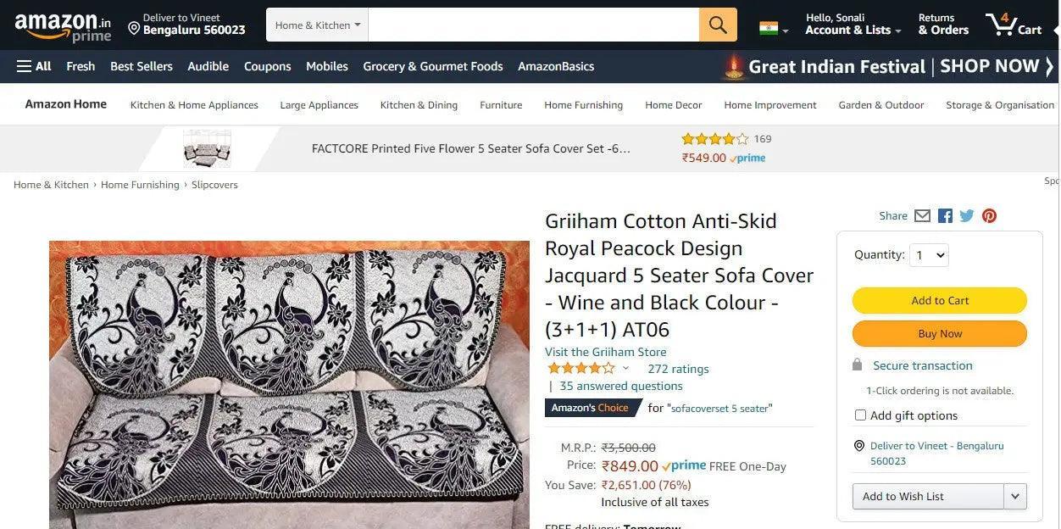Click inside the search input field
This screenshot has height=529, width=1061.
coord(534,25)
